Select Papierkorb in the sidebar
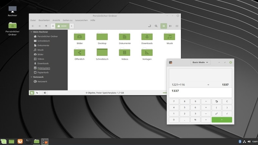Image resolution: width=258 pixels, height=145 pixels. [x=43, y=72]
